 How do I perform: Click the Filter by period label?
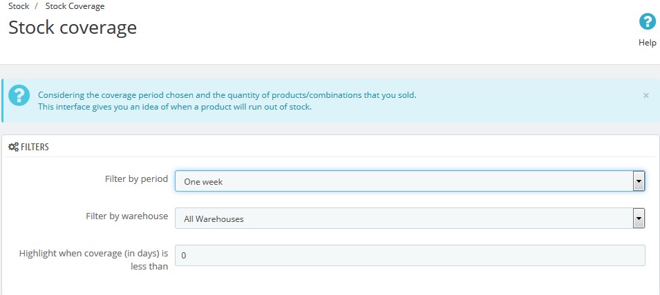tap(136, 179)
